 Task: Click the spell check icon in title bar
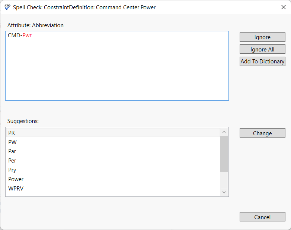tap(7, 7)
